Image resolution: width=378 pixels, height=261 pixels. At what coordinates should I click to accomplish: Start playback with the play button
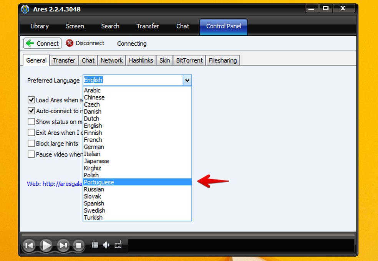46,245
